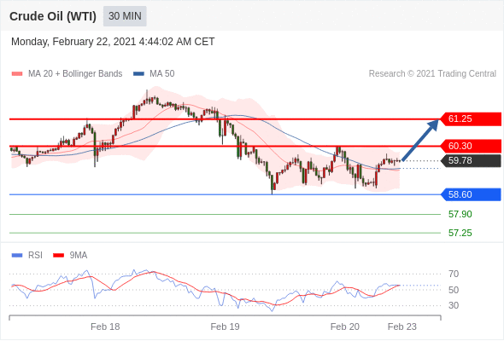Click the Trading Central research credit

[432, 74]
